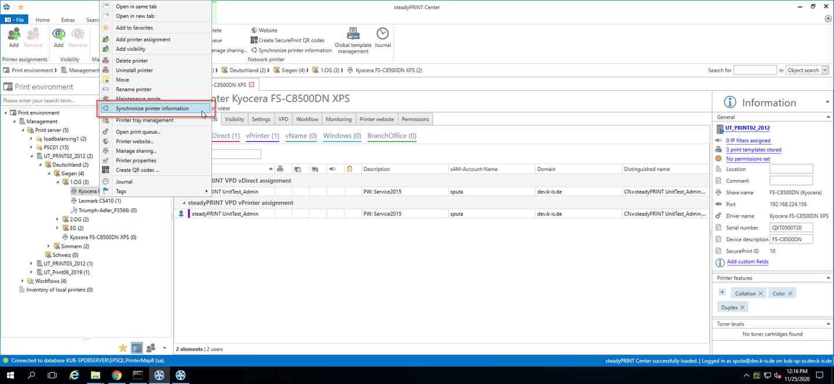Close the Kyocera FS-C8500DN XPS tab

pos(251,85)
